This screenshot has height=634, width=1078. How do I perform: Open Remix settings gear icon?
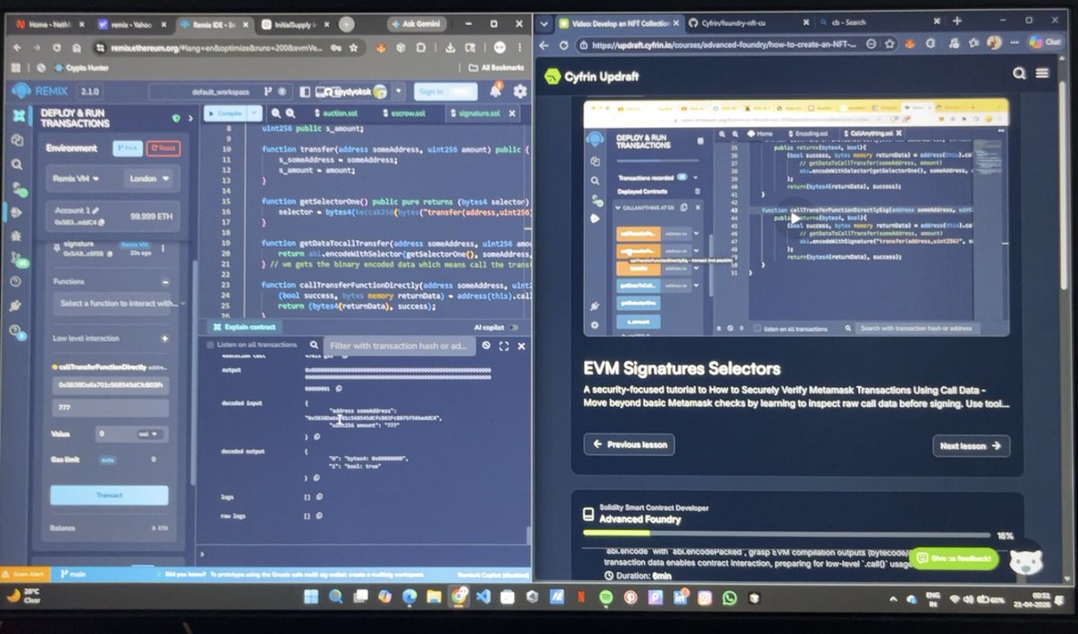click(x=520, y=91)
